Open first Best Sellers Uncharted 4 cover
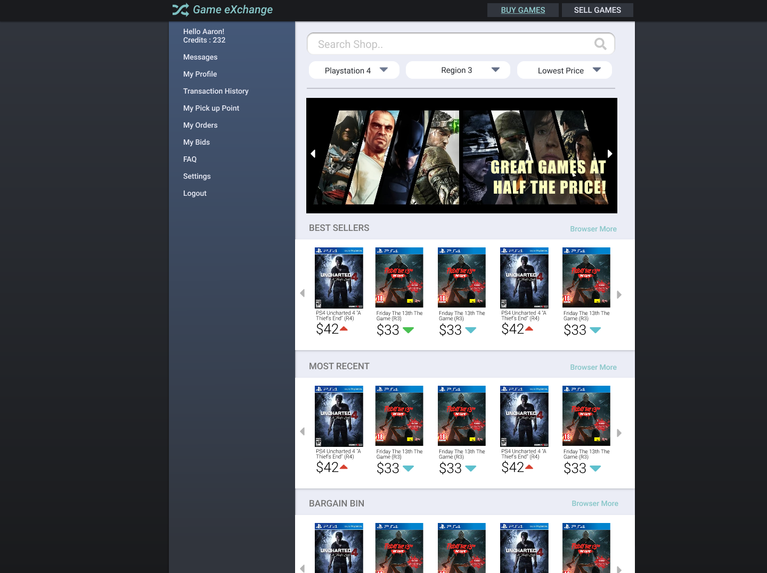Image resolution: width=767 pixels, height=573 pixels. click(339, 278)
